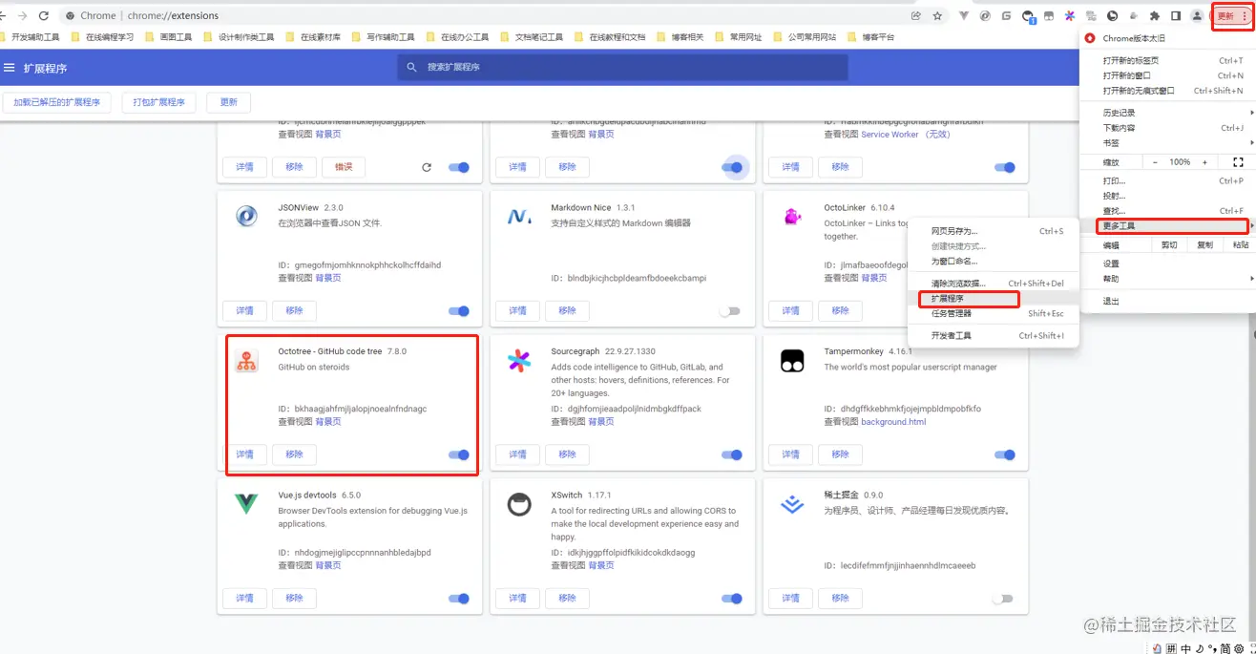This screenshot has height=654, width=1256.
Task: Disable the Vue.js devtools toggle
Action: point(459,599)
